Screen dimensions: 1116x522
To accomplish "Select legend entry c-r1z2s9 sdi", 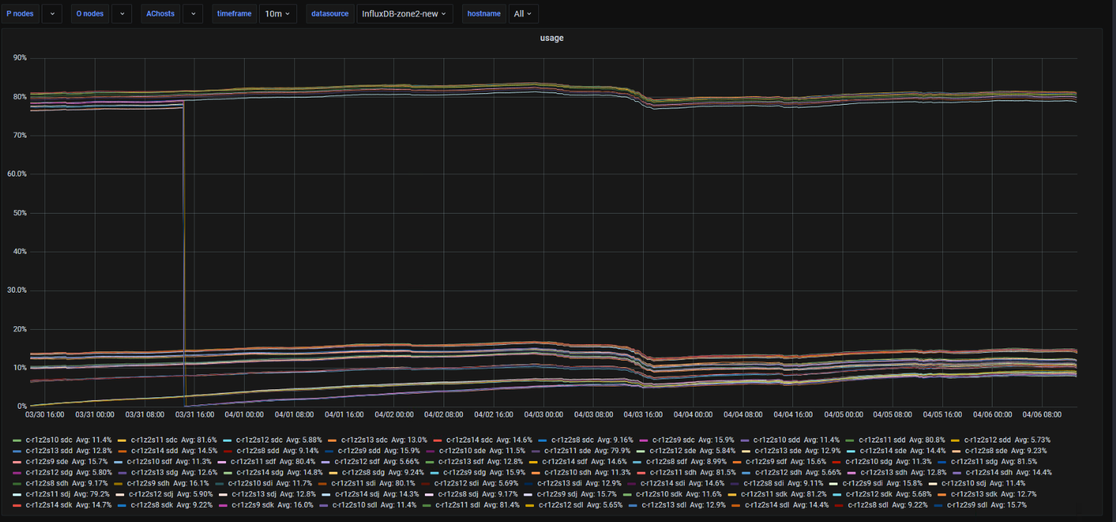I will [862, 483].
